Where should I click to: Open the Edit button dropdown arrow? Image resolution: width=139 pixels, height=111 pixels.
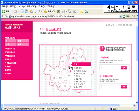click(x=78, y=11)
